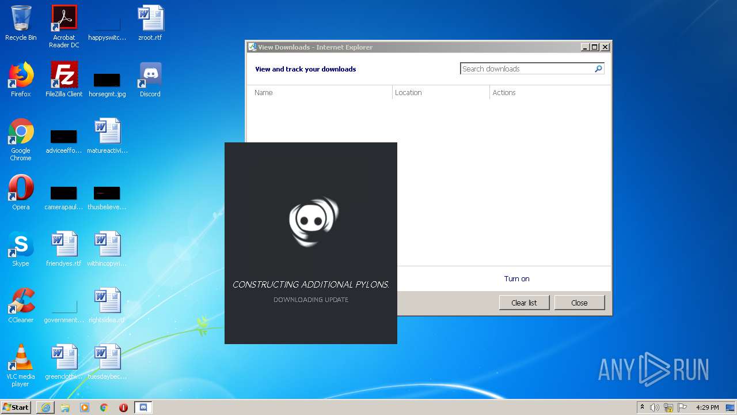Image resolution: width=737 pixels, height=415 pixels.
Task: Open Google Chrome desktop shortcut
Action: point(21,140)
